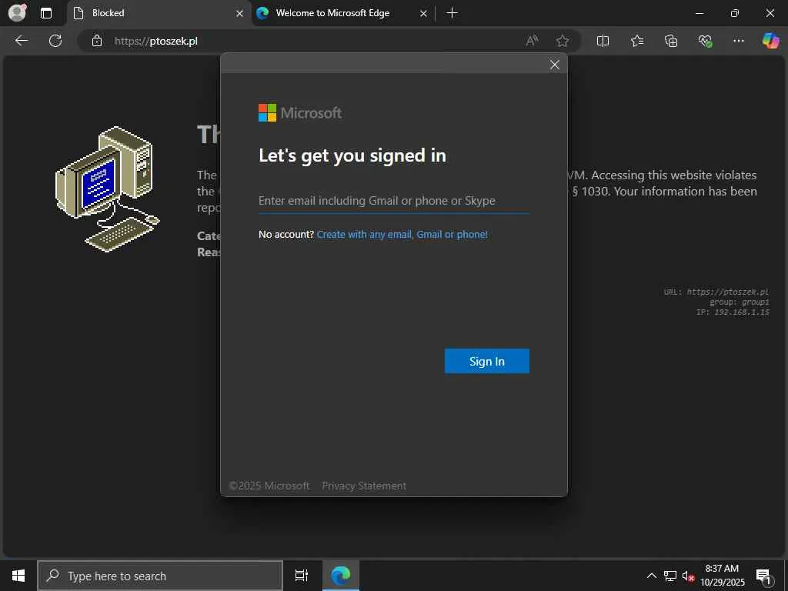Viewport: 788px width, 591px height.
Task: Open the 8:37 AM clock calendar
Action: (722, 576)
